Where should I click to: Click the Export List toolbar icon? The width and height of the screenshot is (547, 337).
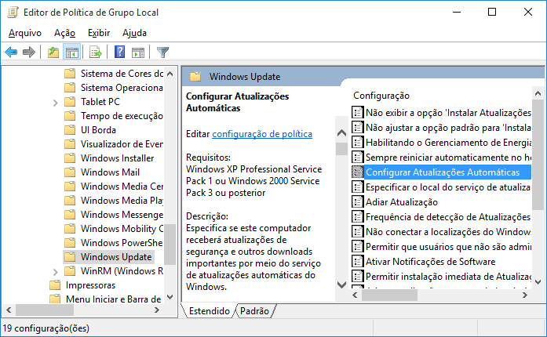[x=95, y=53]
